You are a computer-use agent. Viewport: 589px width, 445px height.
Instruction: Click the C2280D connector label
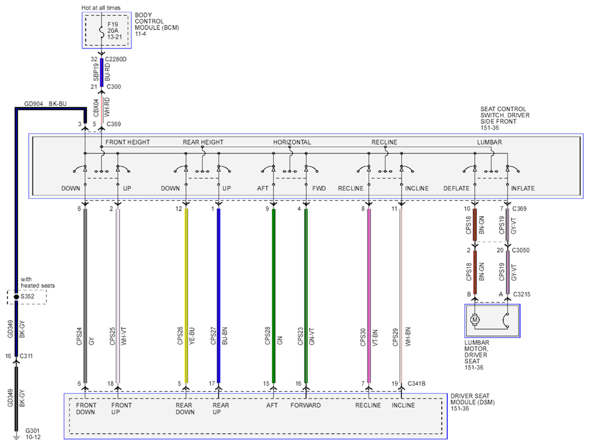[x=116, y=60]
